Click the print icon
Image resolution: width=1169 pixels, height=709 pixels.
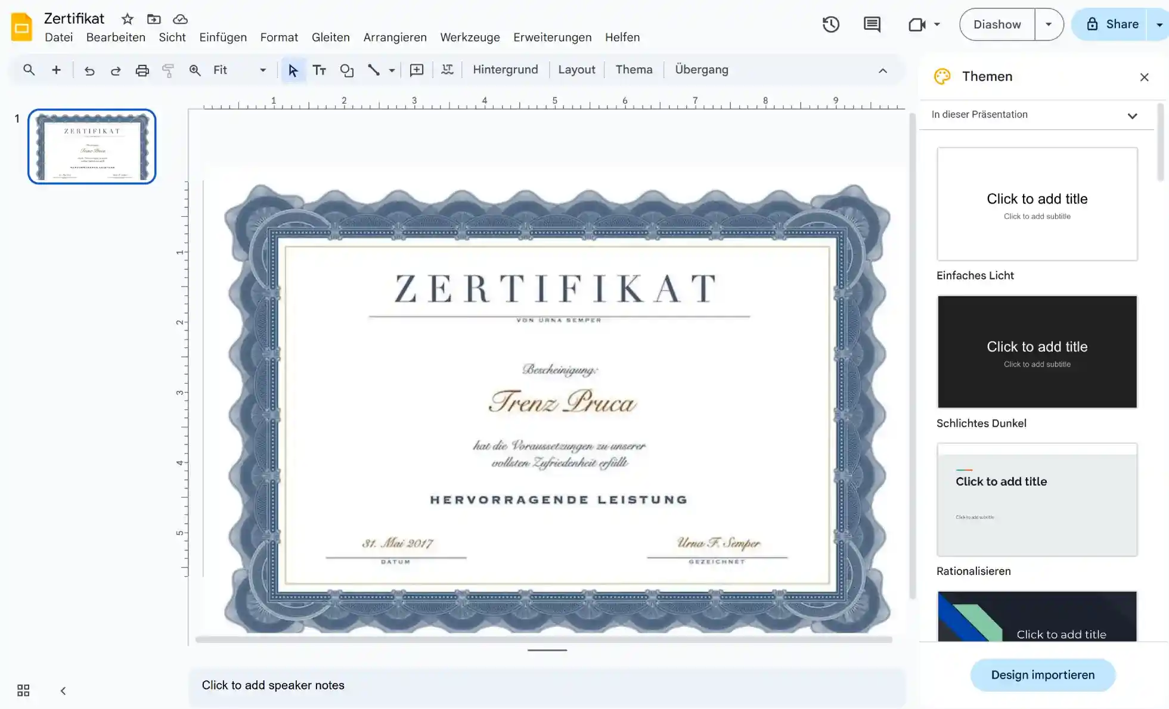coord(142,70)
